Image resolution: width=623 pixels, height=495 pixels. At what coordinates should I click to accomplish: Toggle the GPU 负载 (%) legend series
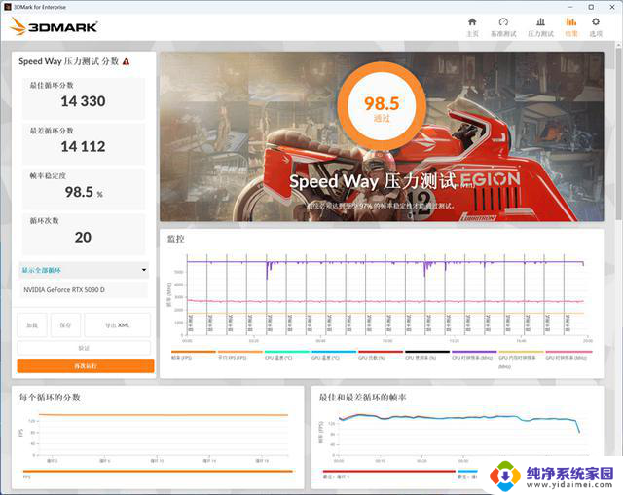[381, 355]
